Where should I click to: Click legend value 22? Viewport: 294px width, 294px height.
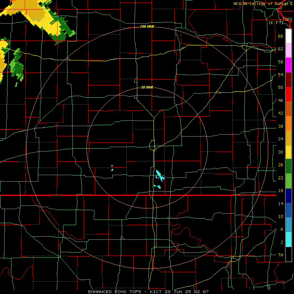[281, 178]
